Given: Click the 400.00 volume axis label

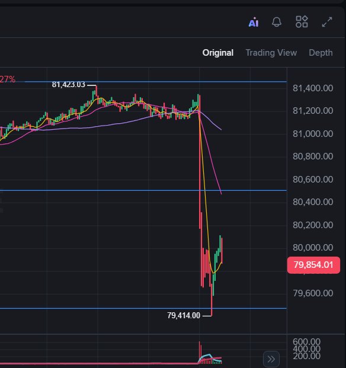Looking at the screenshot, I should coord(306,349).
